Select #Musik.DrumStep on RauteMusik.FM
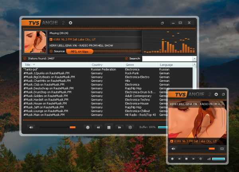 tap(94, 92)
